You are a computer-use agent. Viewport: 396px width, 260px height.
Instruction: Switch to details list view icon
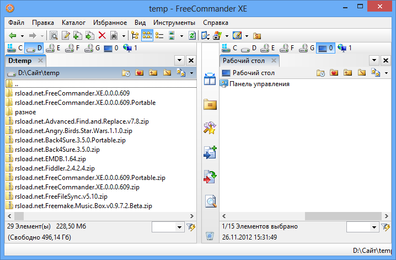tap(159, 36)
